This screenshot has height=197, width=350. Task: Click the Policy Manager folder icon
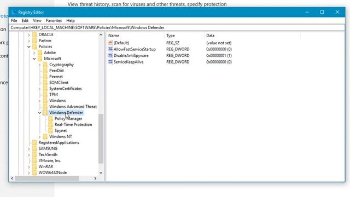pos(50,119)
